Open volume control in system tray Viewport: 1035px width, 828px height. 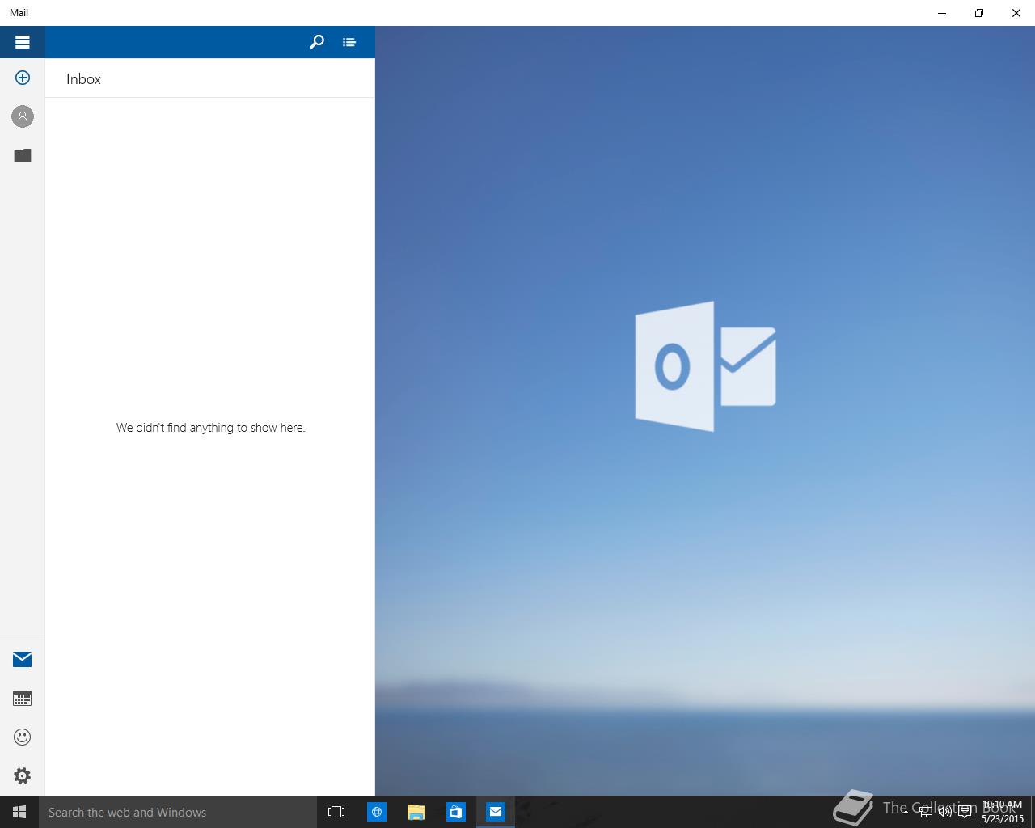point(945,812)
